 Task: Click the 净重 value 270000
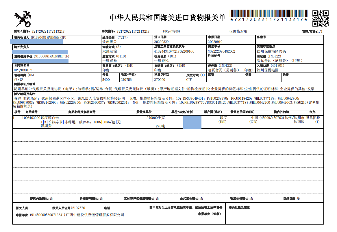[x=160, y=80]
